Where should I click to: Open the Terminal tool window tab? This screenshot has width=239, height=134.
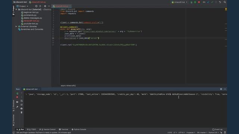63,130
